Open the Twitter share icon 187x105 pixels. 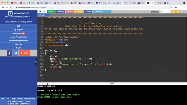pos(15,53)
